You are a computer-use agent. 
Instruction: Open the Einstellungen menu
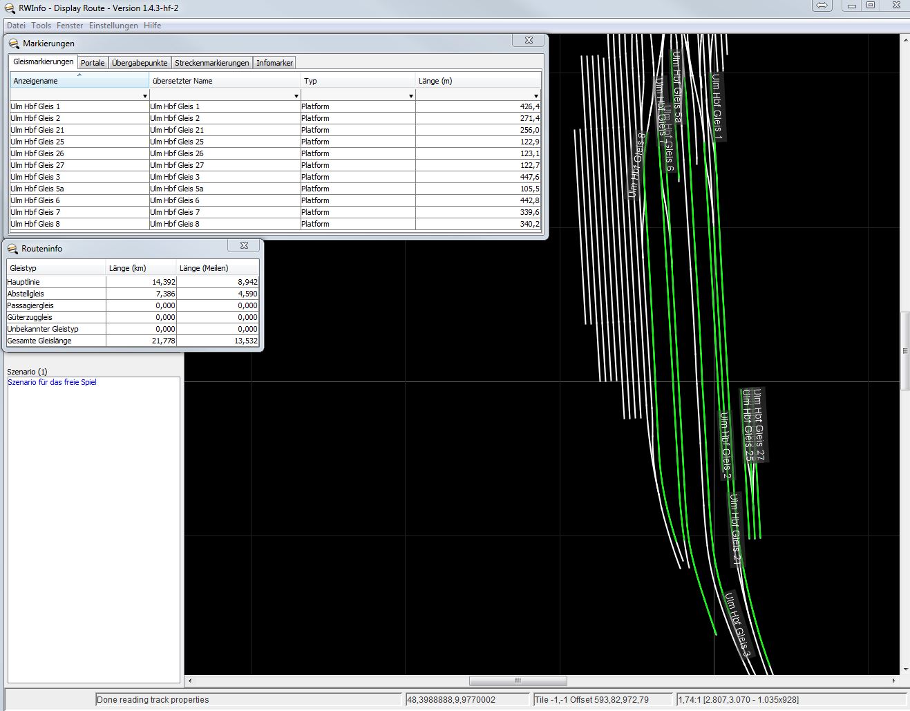tap(113, 26)
